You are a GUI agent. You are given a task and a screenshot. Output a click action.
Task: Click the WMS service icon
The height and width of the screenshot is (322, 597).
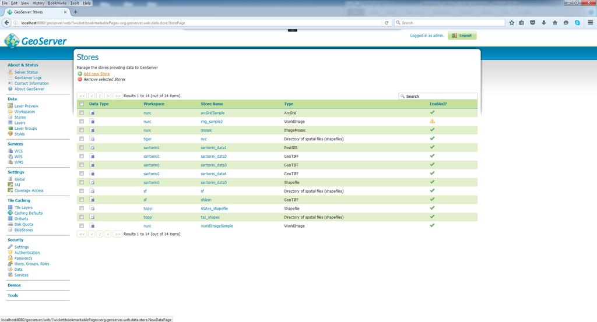(10, 162)
